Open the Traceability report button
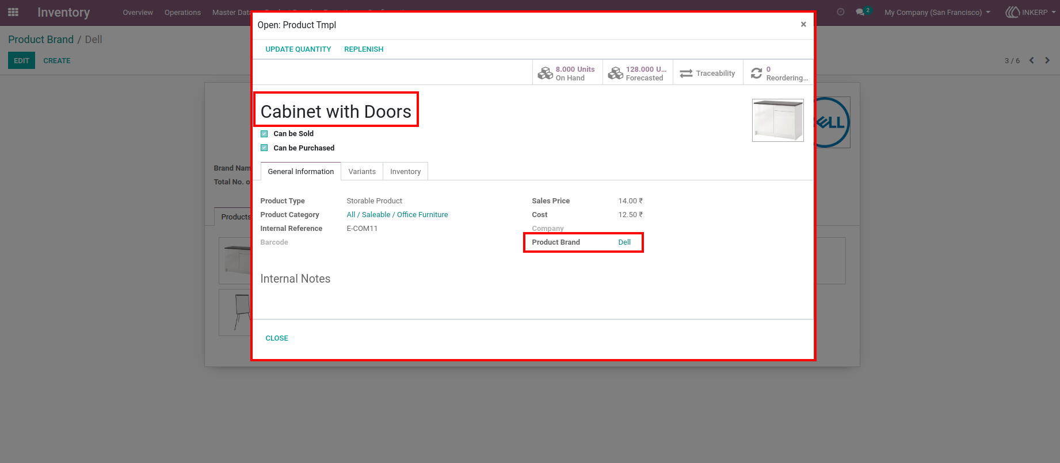This screenshot has height=463, width=1060. pos(708,73)
